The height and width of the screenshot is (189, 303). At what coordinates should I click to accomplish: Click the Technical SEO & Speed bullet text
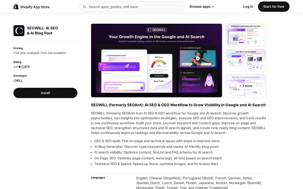[x=156, y=164]
